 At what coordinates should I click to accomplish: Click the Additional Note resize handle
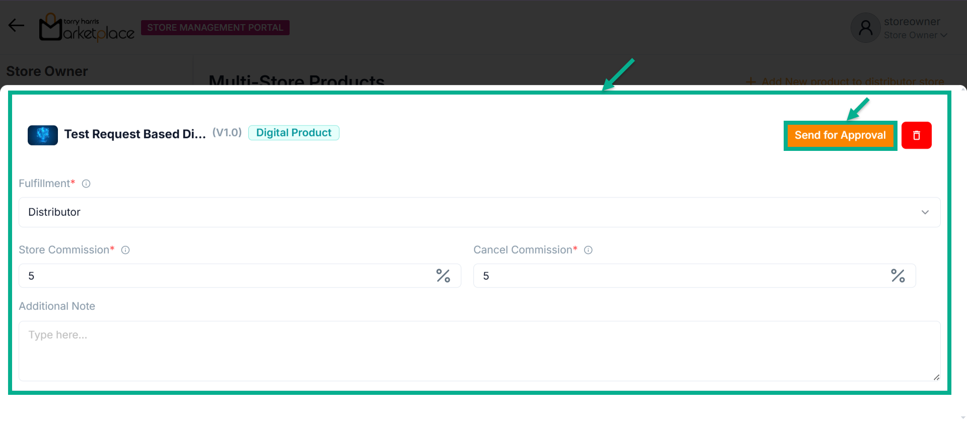936,377
